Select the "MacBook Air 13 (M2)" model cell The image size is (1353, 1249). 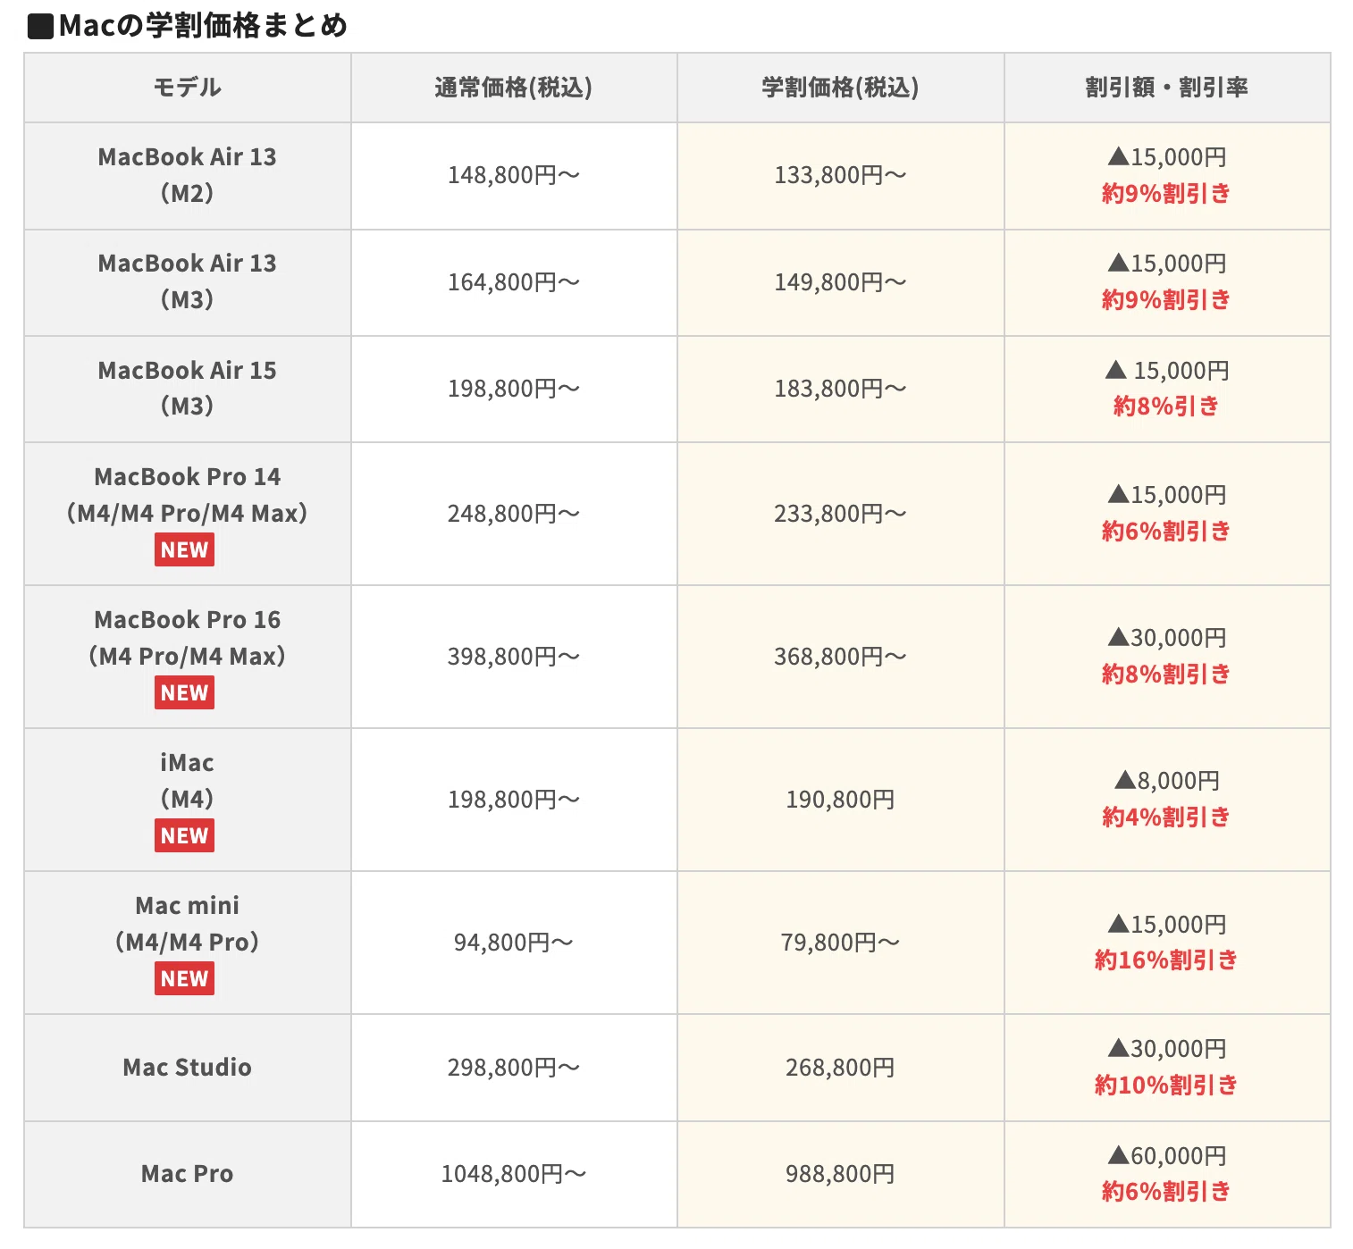188,175
